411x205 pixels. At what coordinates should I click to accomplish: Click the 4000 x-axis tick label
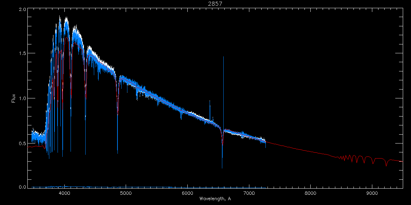pyautogui.click(x=64, y=193)
